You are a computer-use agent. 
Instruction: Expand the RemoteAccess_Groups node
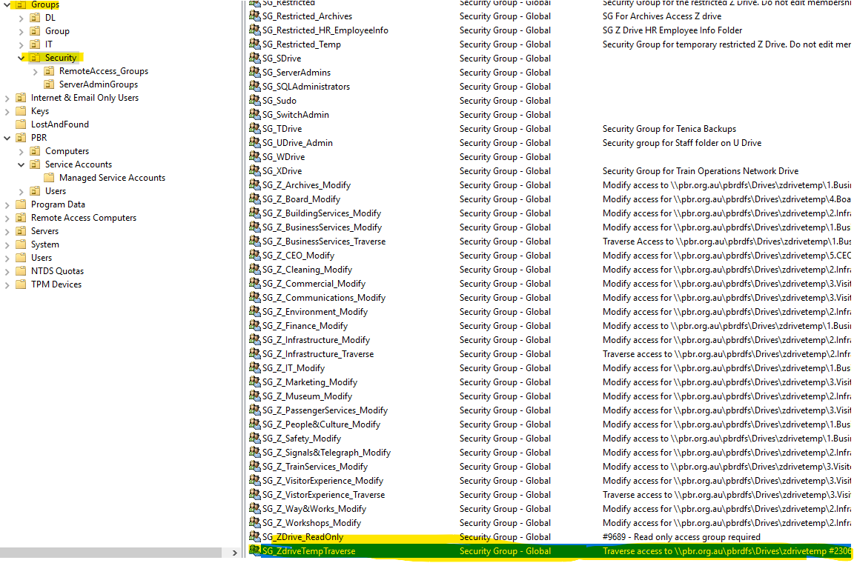tap(36, 71)
